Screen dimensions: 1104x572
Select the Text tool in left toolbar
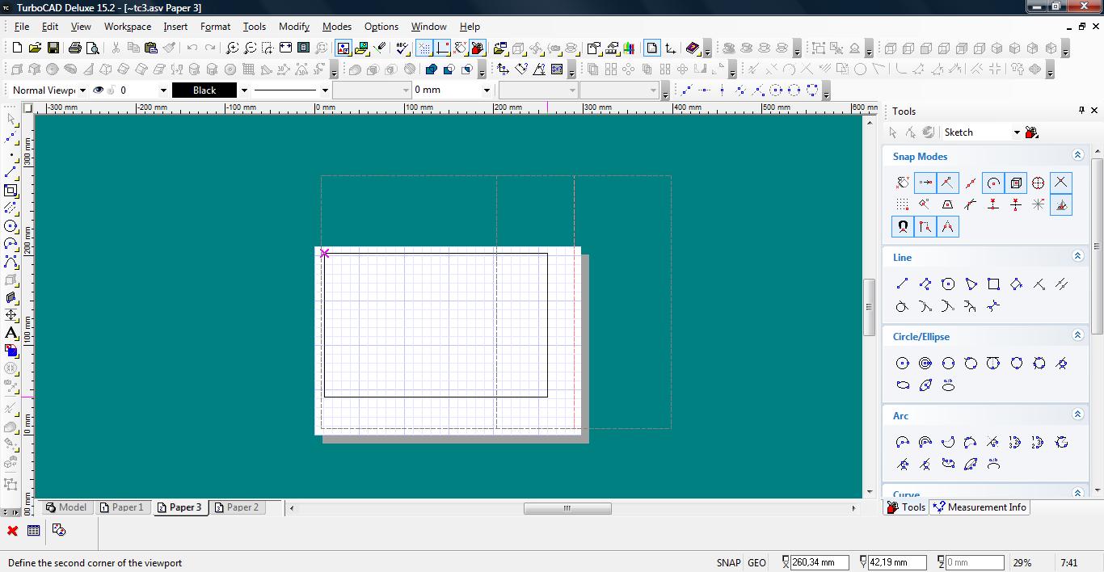pyautogui.click(x=11, y=333)
